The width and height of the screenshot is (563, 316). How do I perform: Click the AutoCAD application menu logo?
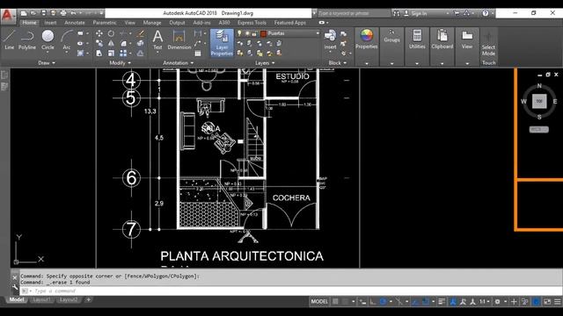coord(8,16)
